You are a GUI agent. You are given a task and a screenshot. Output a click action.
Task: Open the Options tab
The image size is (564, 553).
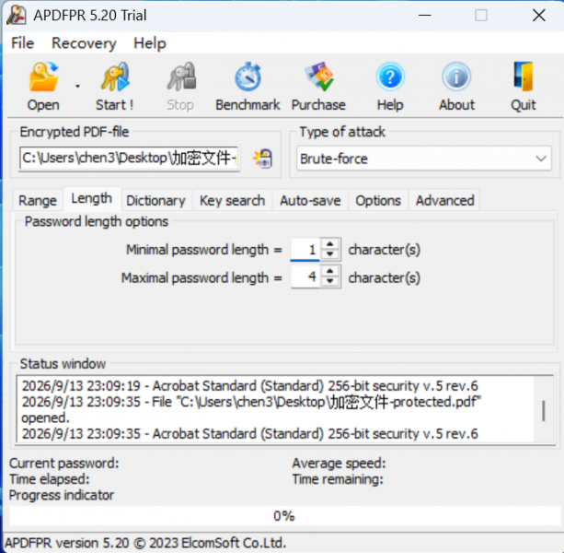[378, 201]
